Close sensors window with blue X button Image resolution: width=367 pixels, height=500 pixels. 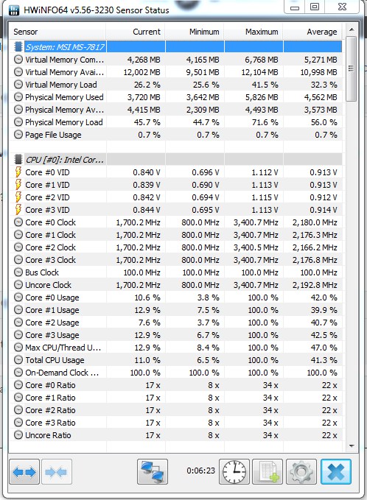[336, 471]
